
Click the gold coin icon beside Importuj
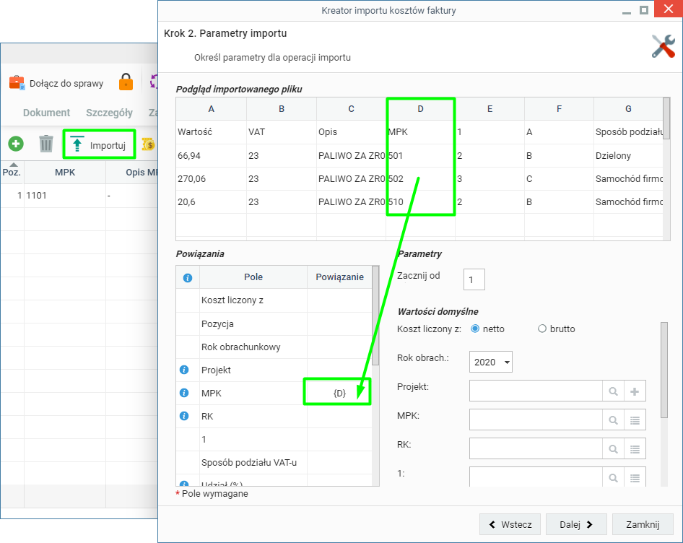[148, 144]
